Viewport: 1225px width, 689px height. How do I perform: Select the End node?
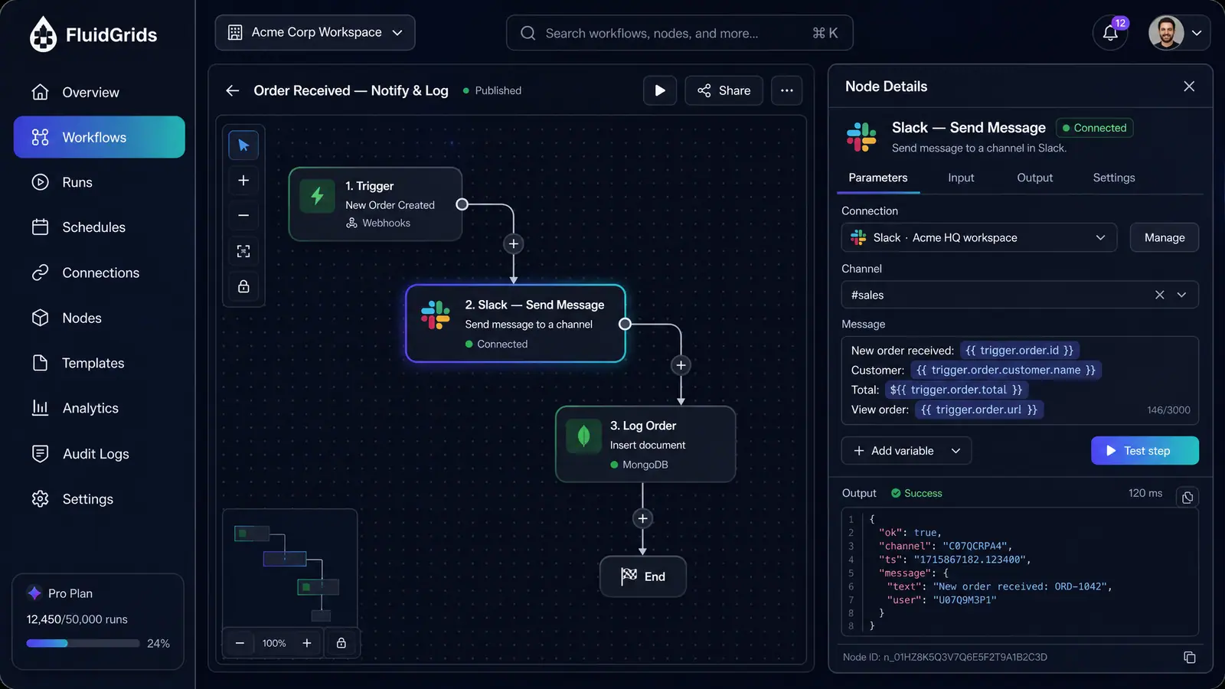pos(642,576)
